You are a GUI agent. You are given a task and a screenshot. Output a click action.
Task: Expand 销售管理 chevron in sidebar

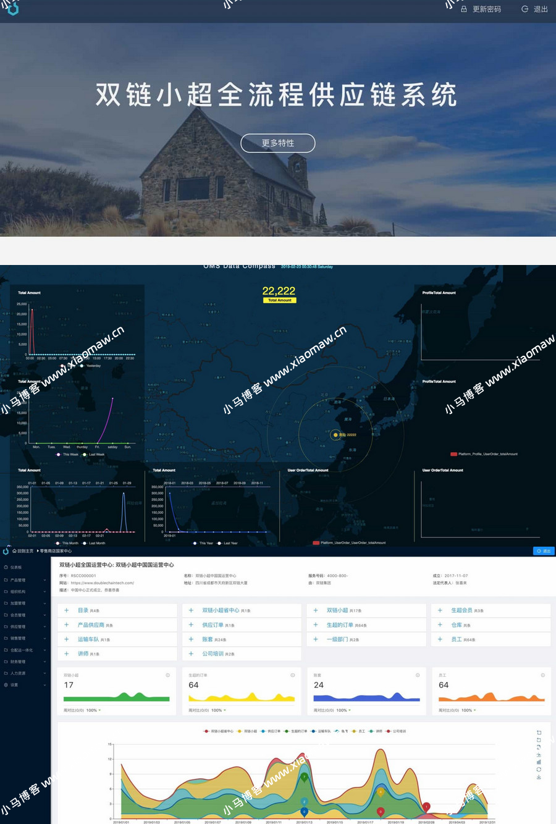45,639
